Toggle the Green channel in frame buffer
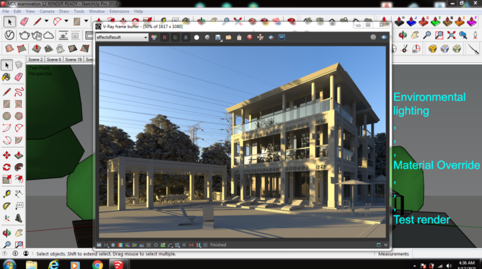Screen dimensions: 482x269 point(175,38)
